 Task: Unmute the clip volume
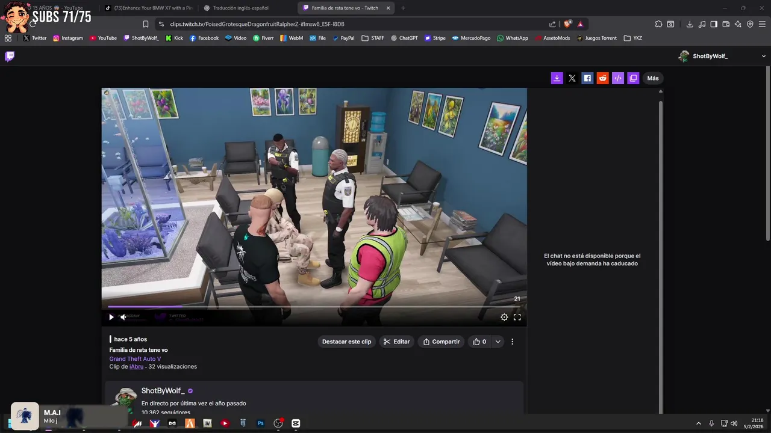point(123,317)
